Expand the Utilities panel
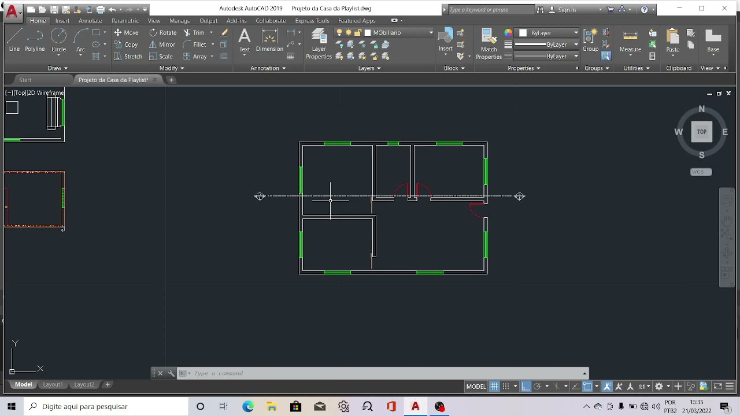This screenshot has height=416, width=740. click(637, 68)
